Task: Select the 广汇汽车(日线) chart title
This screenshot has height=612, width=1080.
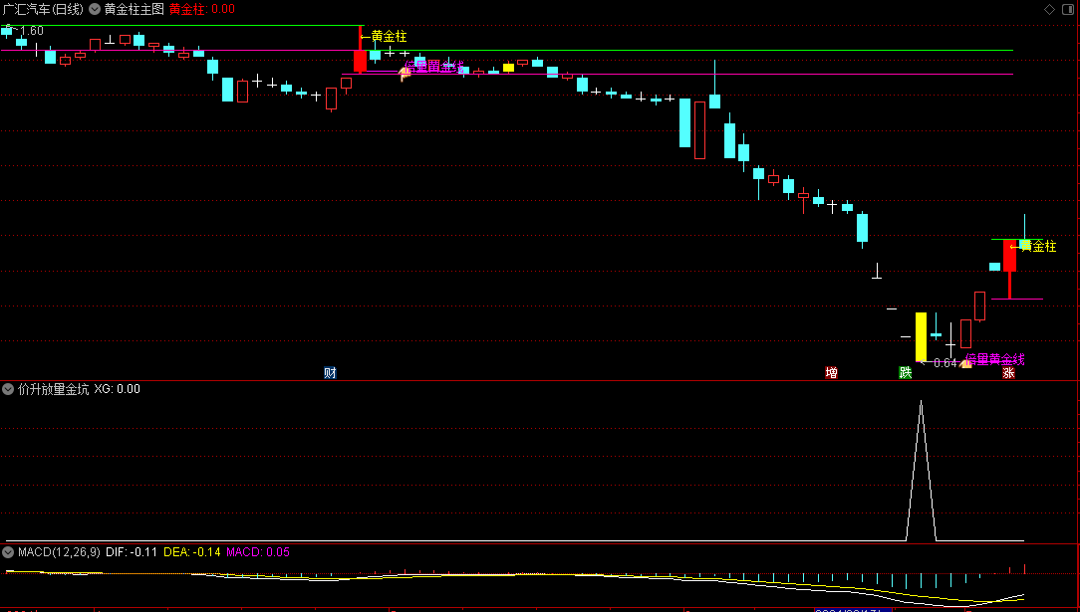Action: 43,10
